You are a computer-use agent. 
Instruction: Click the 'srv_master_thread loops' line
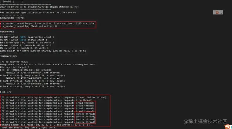(x=47, y=23)
